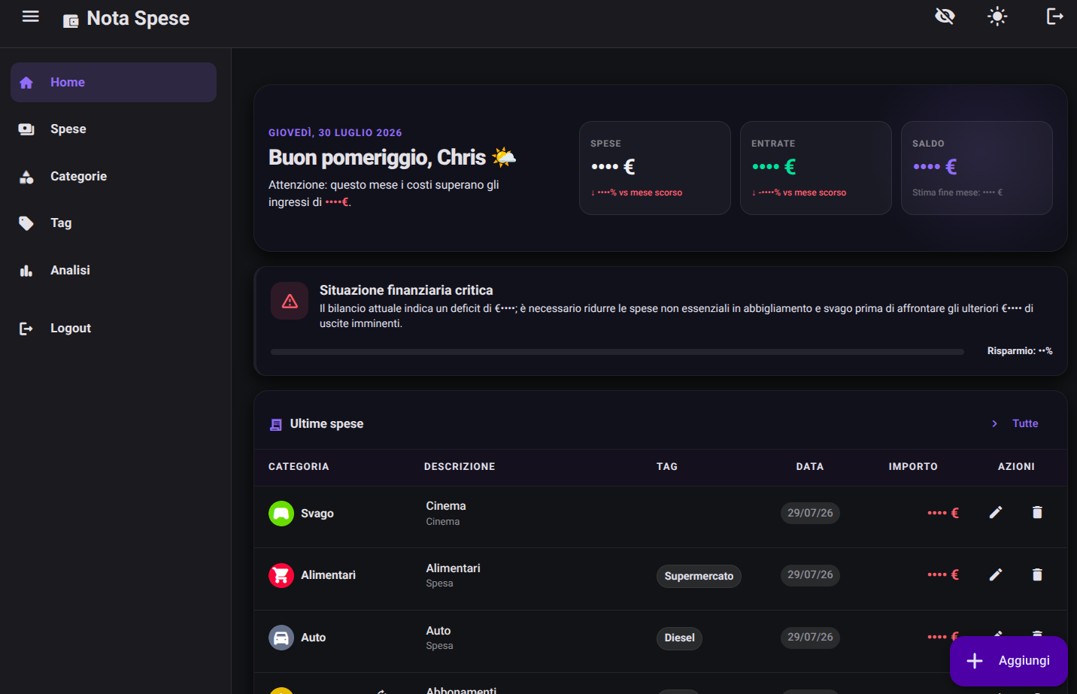
Task: Click the red warning triangle icon
Action: pyautogui.click(x=290, y=301)
